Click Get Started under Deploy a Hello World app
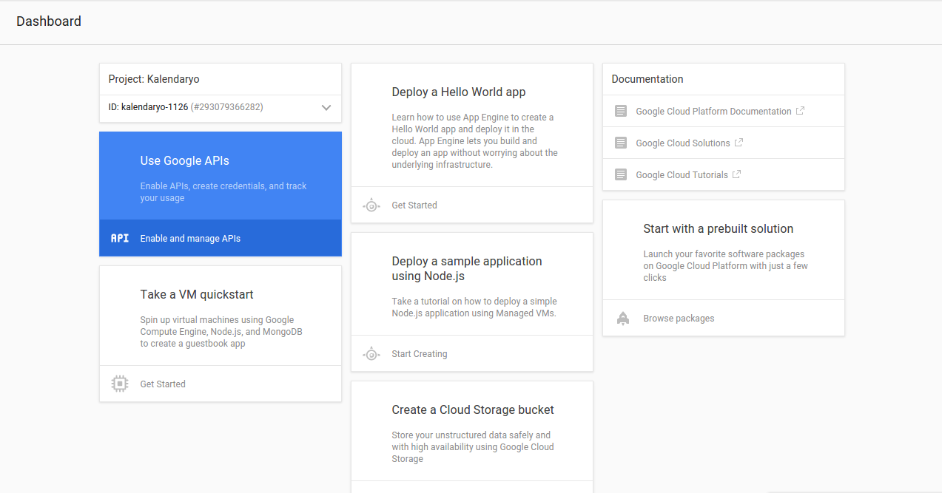The width and height of the screenshot is (942, 493). 414,205
